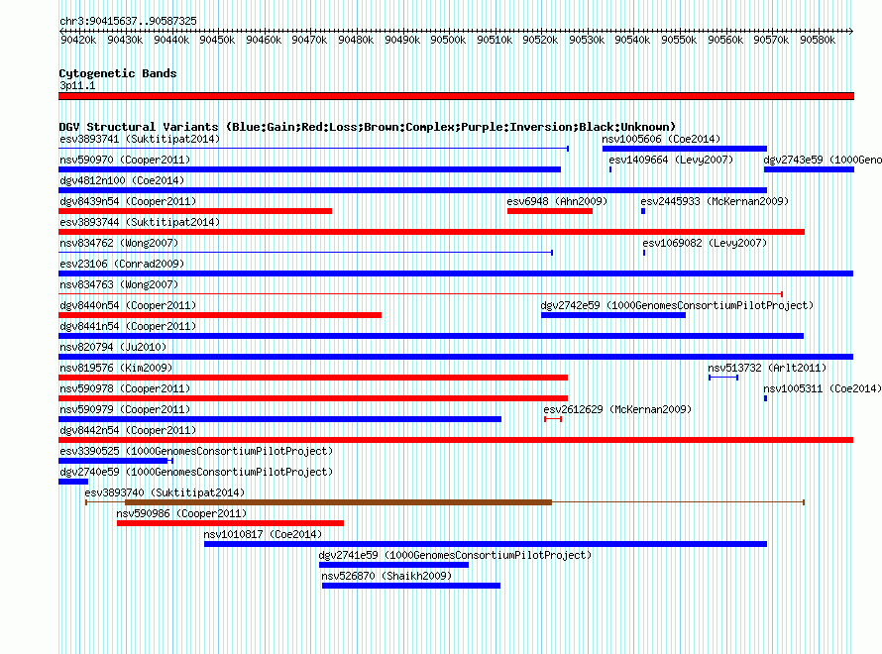Open the esv1409664 (Levy2007) variant label
Screen dimensions: 882x654
point(671,160)
